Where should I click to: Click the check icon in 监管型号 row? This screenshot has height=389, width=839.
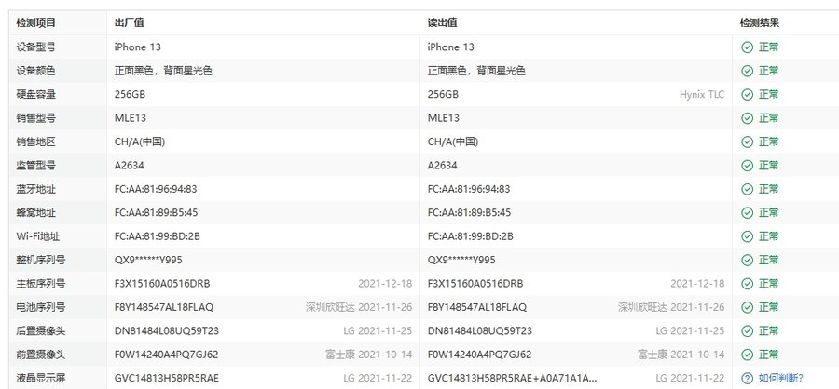[748, 165]
